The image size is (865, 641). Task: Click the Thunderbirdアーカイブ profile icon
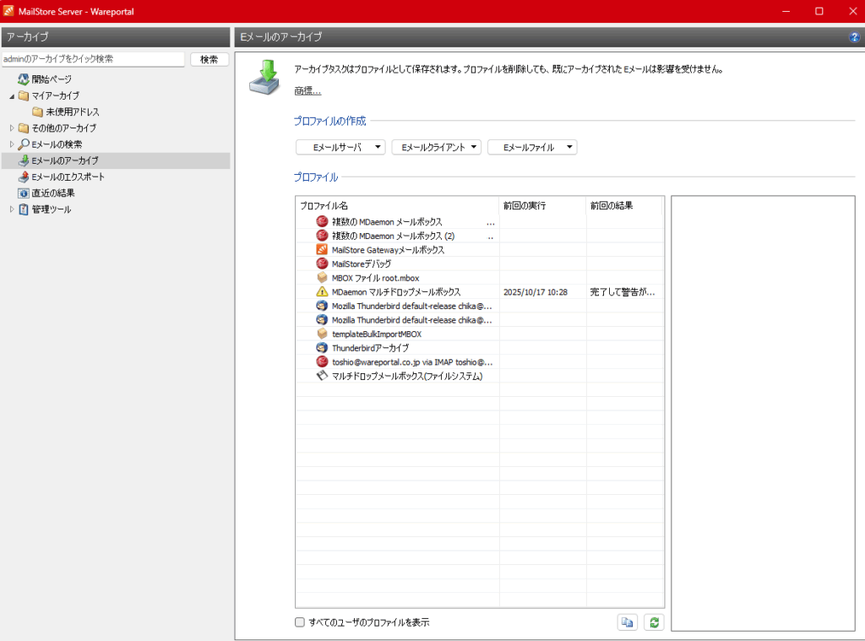click(322, 348)
